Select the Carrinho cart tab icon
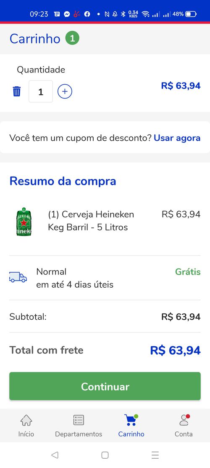Image resolution: width=210 pixels, height=468 pixels. tap(131, 420)
